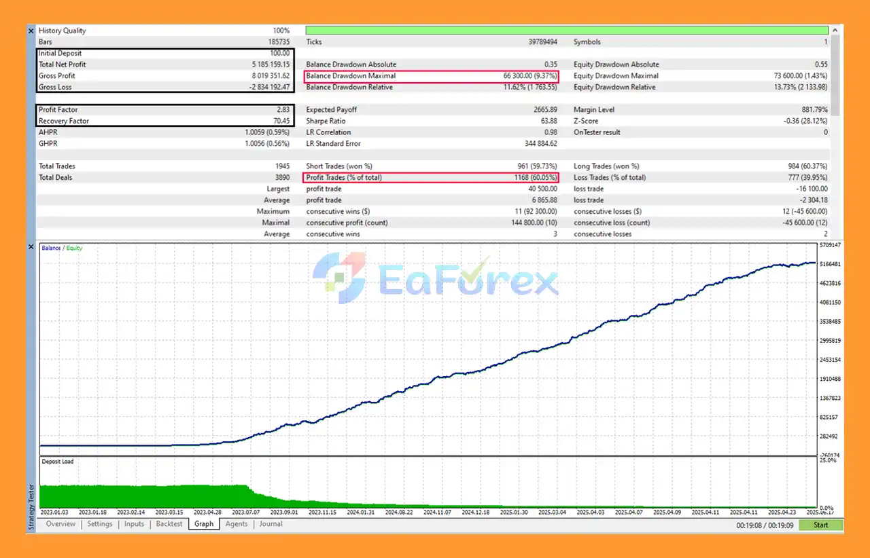Click the statistics panel vertical scrollbar
870x558 pixels.
pyautogui.click(x=837, y=75)
